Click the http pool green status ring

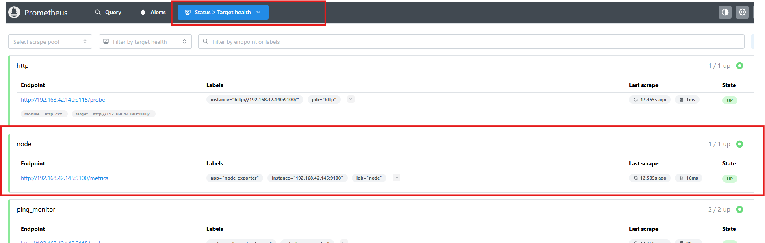(739, 65)
